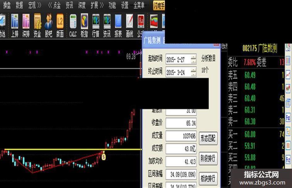The width and height of the screenshot is (292, 188).
Task: Open the 设置 menu
Action: [x=125, y=5]
